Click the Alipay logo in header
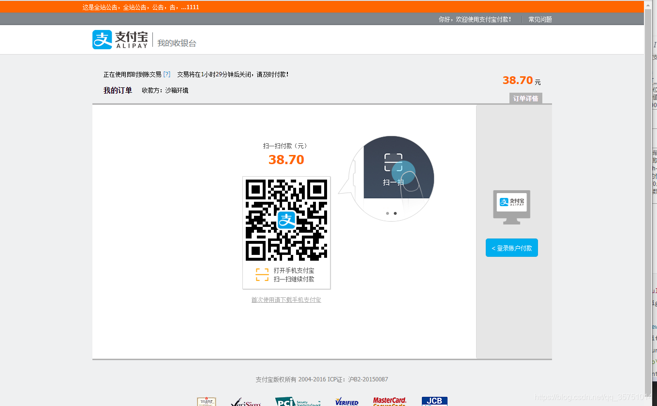This screenshot has height=406, width=657. (x=120, y=40)
